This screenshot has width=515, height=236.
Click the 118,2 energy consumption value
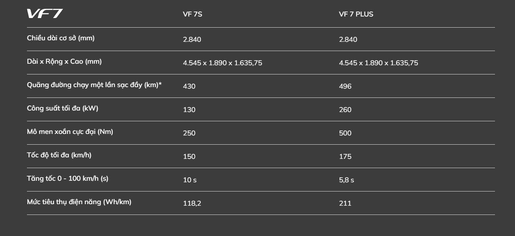click(192, 203)
